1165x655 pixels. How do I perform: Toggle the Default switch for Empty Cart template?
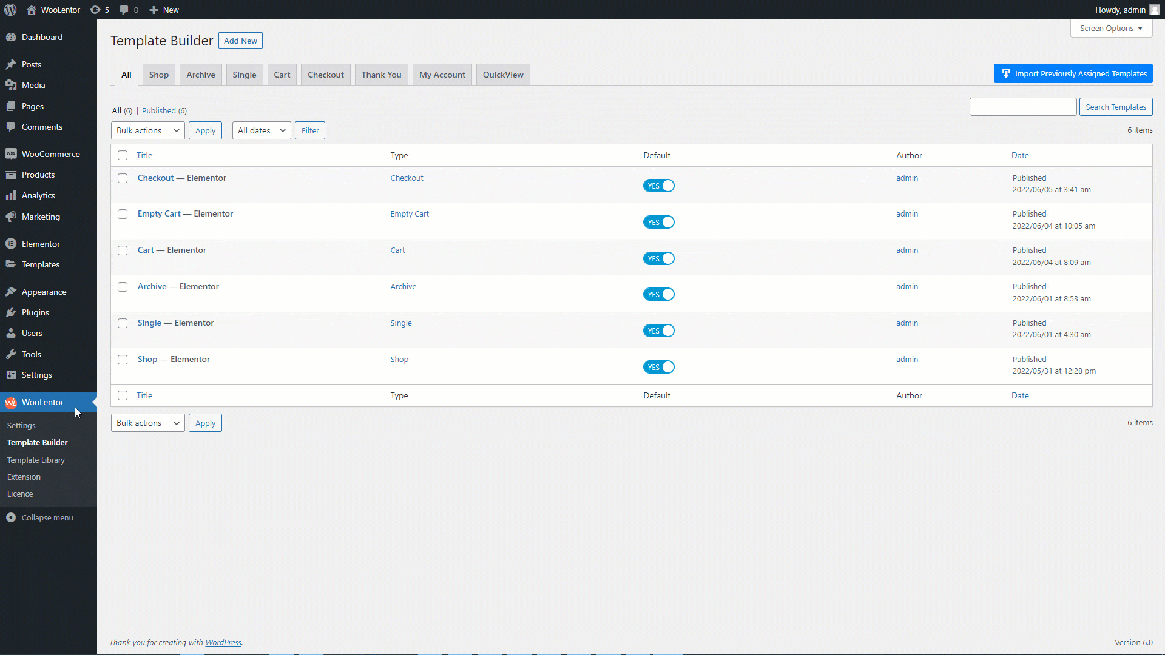[x=659, y=222]
